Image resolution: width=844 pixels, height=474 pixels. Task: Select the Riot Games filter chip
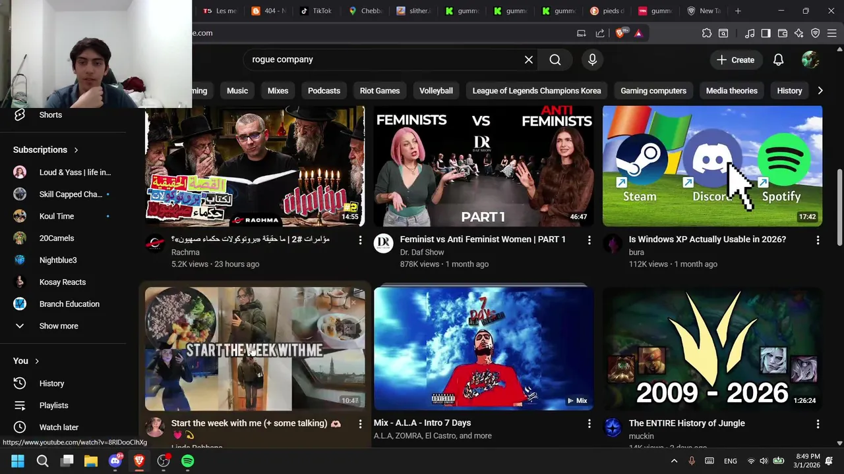pos(380,91)
